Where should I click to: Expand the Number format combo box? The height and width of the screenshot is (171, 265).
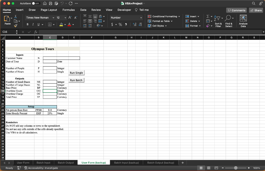pos(141,18)
